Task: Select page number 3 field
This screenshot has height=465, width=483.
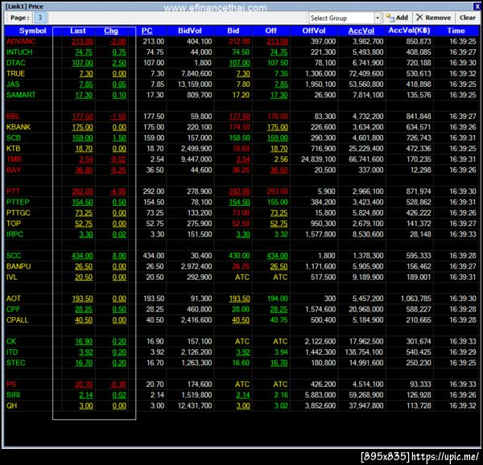Action: pos(40,18)
